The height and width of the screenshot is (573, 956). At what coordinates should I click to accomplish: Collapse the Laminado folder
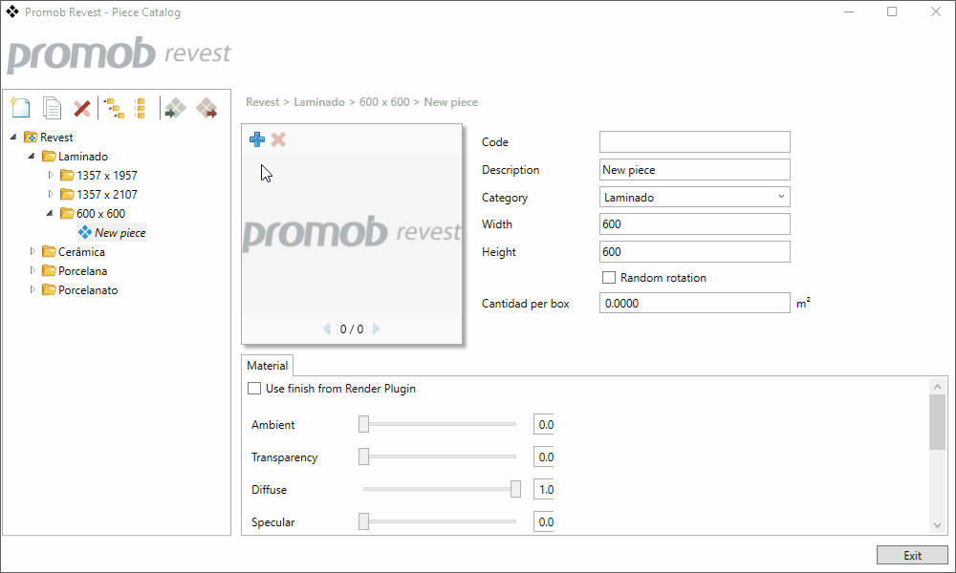click(32, 156)
